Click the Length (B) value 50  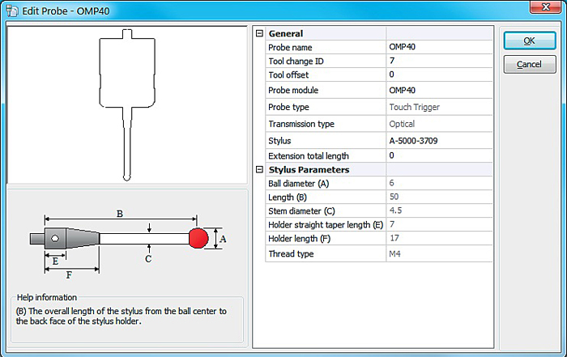click(x=439, y=197)
